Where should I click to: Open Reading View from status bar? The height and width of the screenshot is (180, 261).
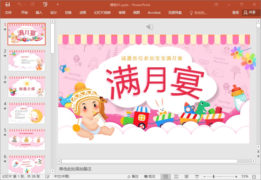click(x=186, y=176)
